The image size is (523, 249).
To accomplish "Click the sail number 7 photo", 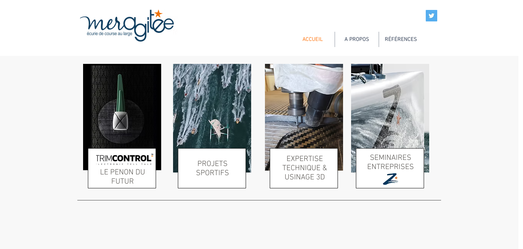I will [x=390, y=106].
